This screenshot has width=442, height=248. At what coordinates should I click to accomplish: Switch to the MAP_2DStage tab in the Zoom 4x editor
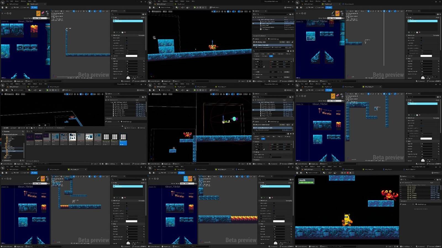(14, 4)
